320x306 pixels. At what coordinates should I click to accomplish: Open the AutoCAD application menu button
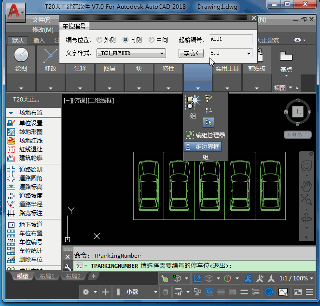pos(16,12)
